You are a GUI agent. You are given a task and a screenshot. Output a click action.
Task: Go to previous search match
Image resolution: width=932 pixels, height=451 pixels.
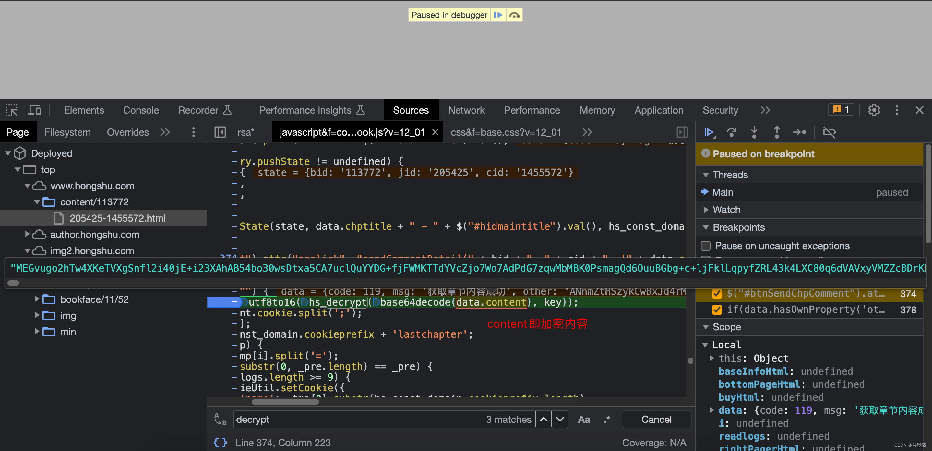(544, 419)
